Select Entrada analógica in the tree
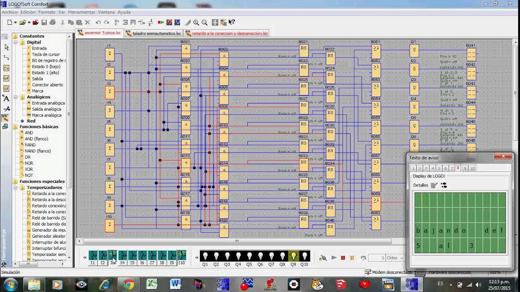The height and width of the screenshot is (292, 520). (x=48, y=103)
